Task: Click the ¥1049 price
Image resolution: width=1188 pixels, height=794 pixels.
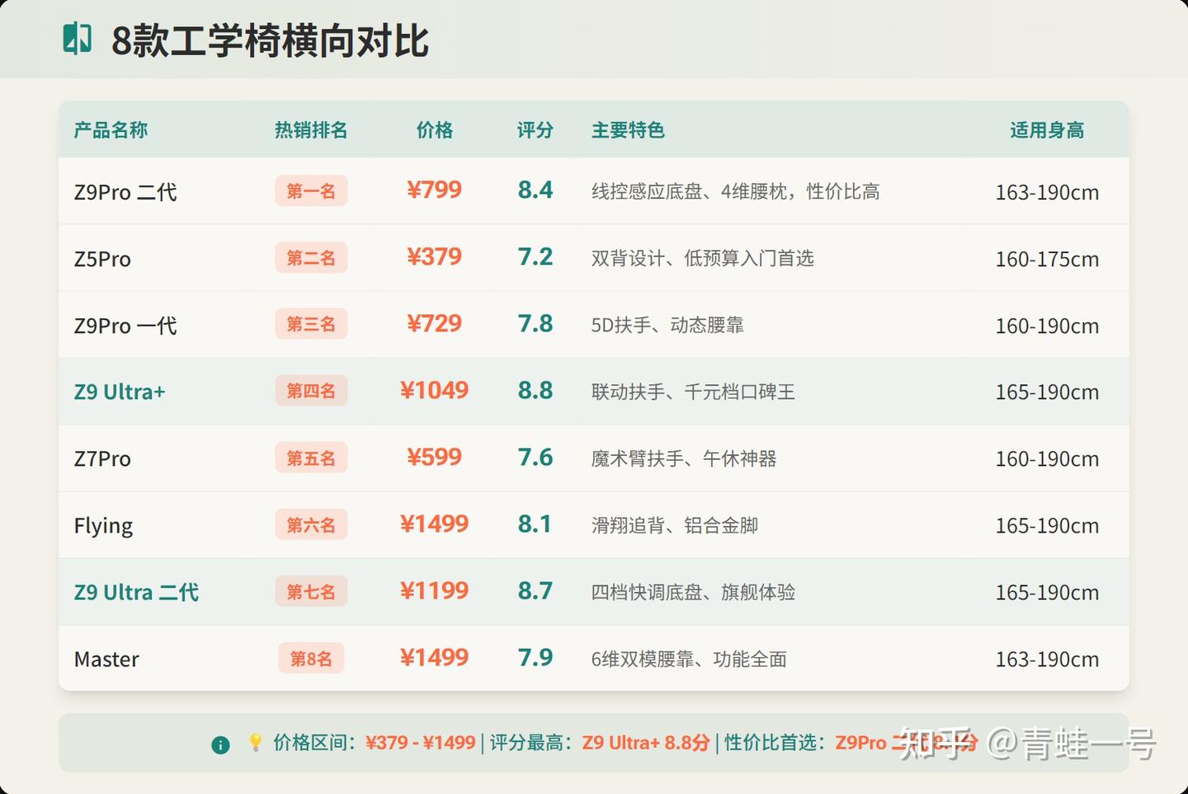Action: [435, 390]
